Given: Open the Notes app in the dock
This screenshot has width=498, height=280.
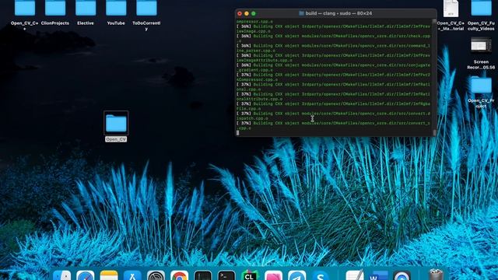Looking at the screenshot, I should coord(109,275).
